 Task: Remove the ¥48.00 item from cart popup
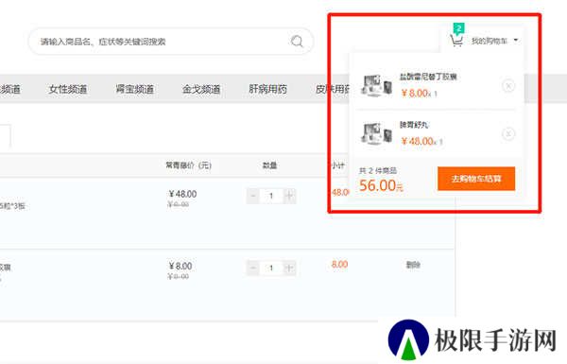pyautogui.click(x=508, y=134)
